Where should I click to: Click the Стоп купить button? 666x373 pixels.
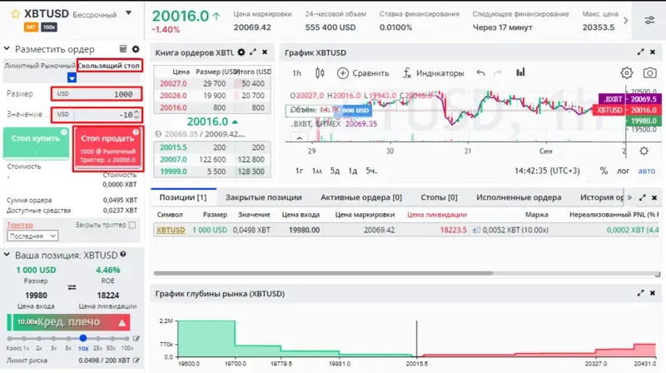click(36, 143)
